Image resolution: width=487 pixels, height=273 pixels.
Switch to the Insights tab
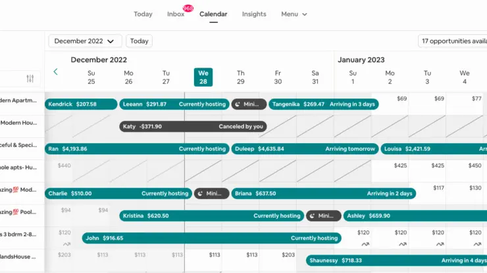point(254,14)
